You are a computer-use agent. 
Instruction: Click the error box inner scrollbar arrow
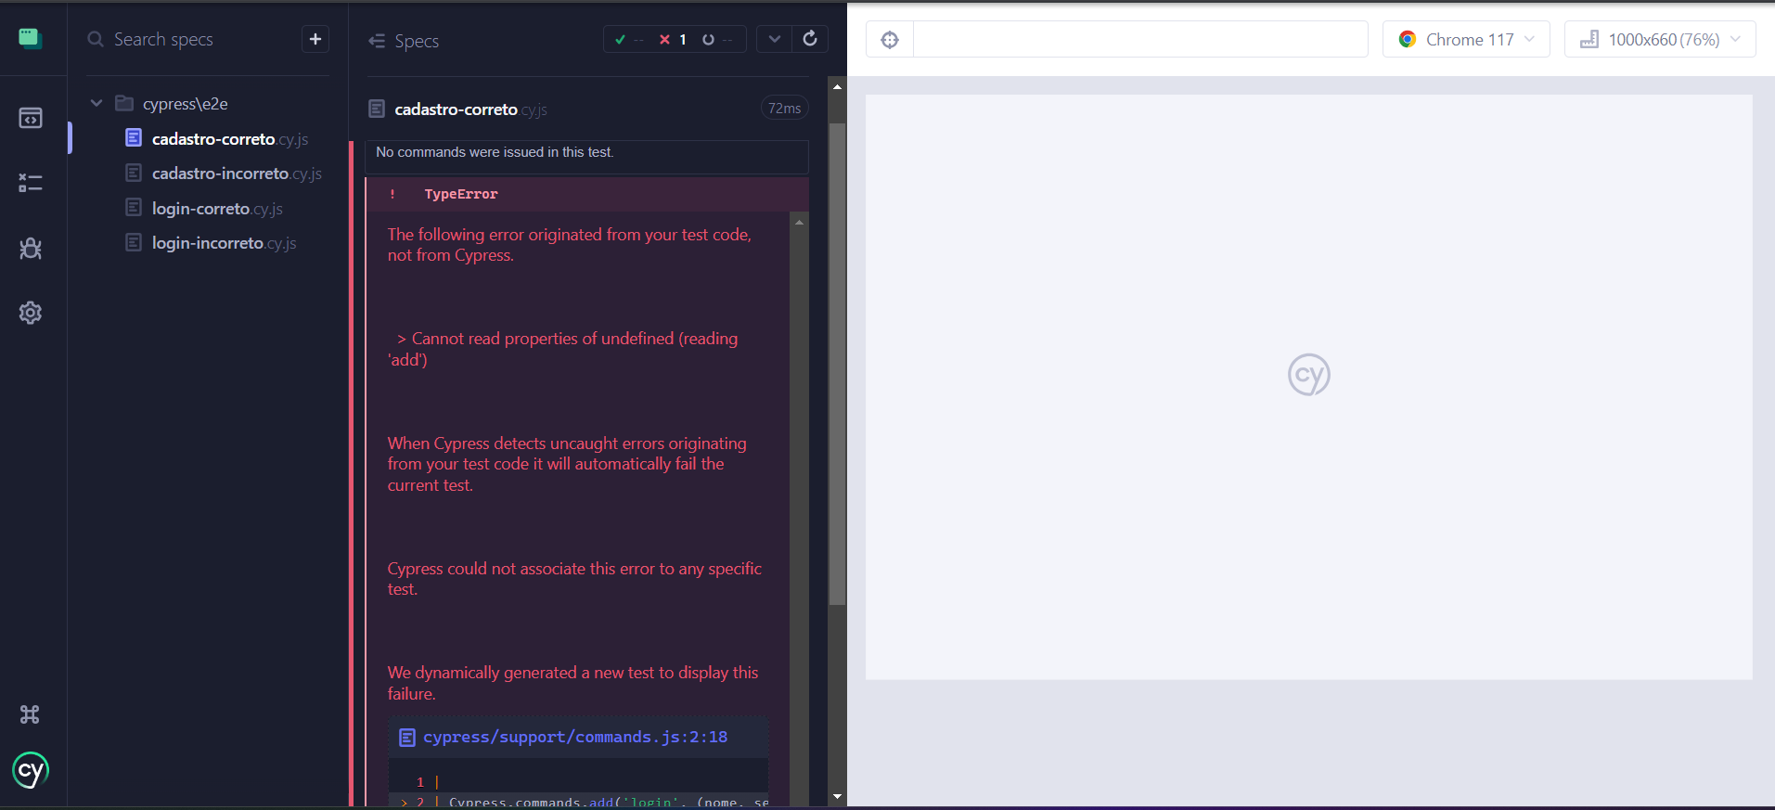799,222
